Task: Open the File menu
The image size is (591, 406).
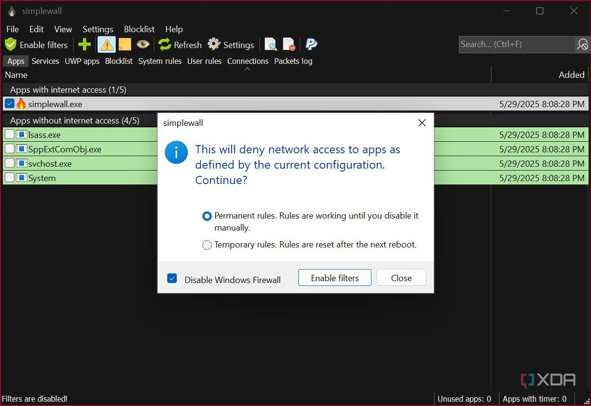Action: (x=12, y=29)
